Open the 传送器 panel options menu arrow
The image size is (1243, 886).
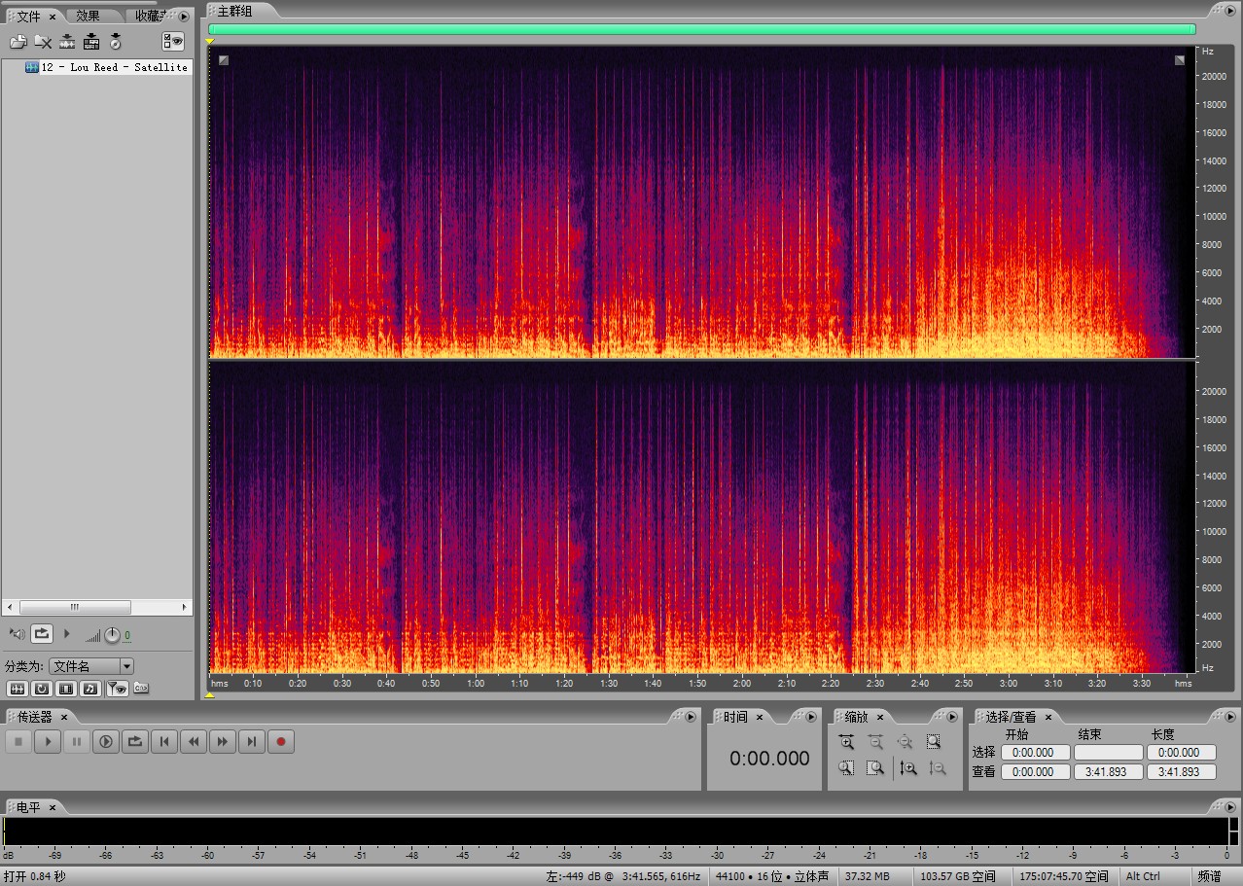tap(691, 717)
